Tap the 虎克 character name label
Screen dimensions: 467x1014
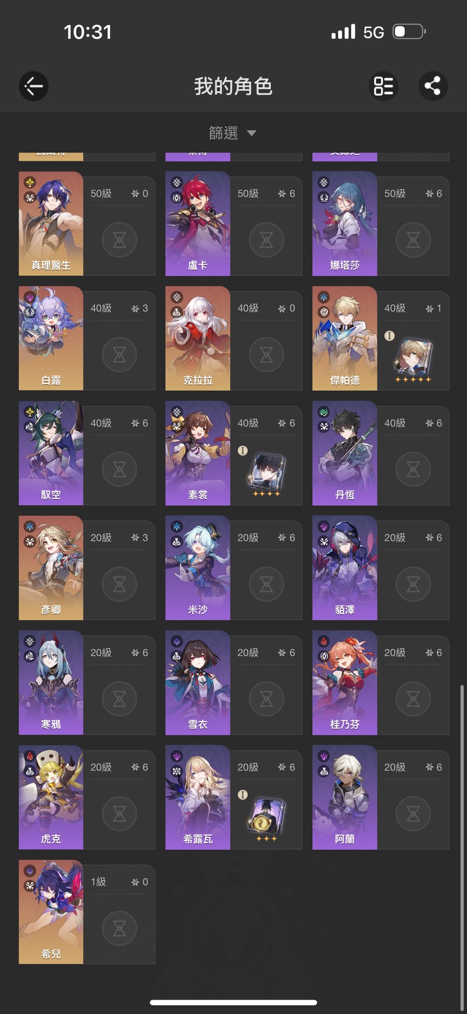51,839
